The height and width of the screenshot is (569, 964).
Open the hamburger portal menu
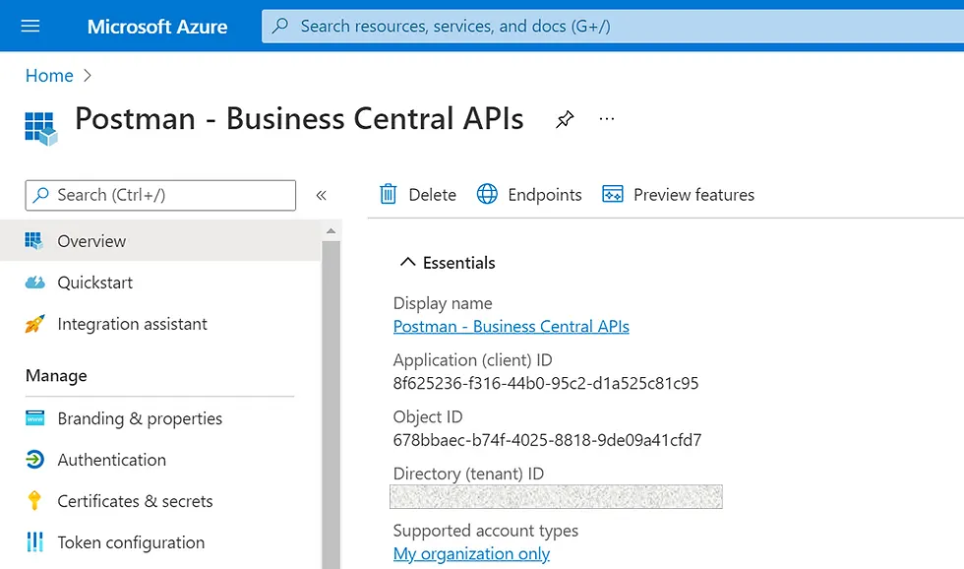[x=30, y=26]
